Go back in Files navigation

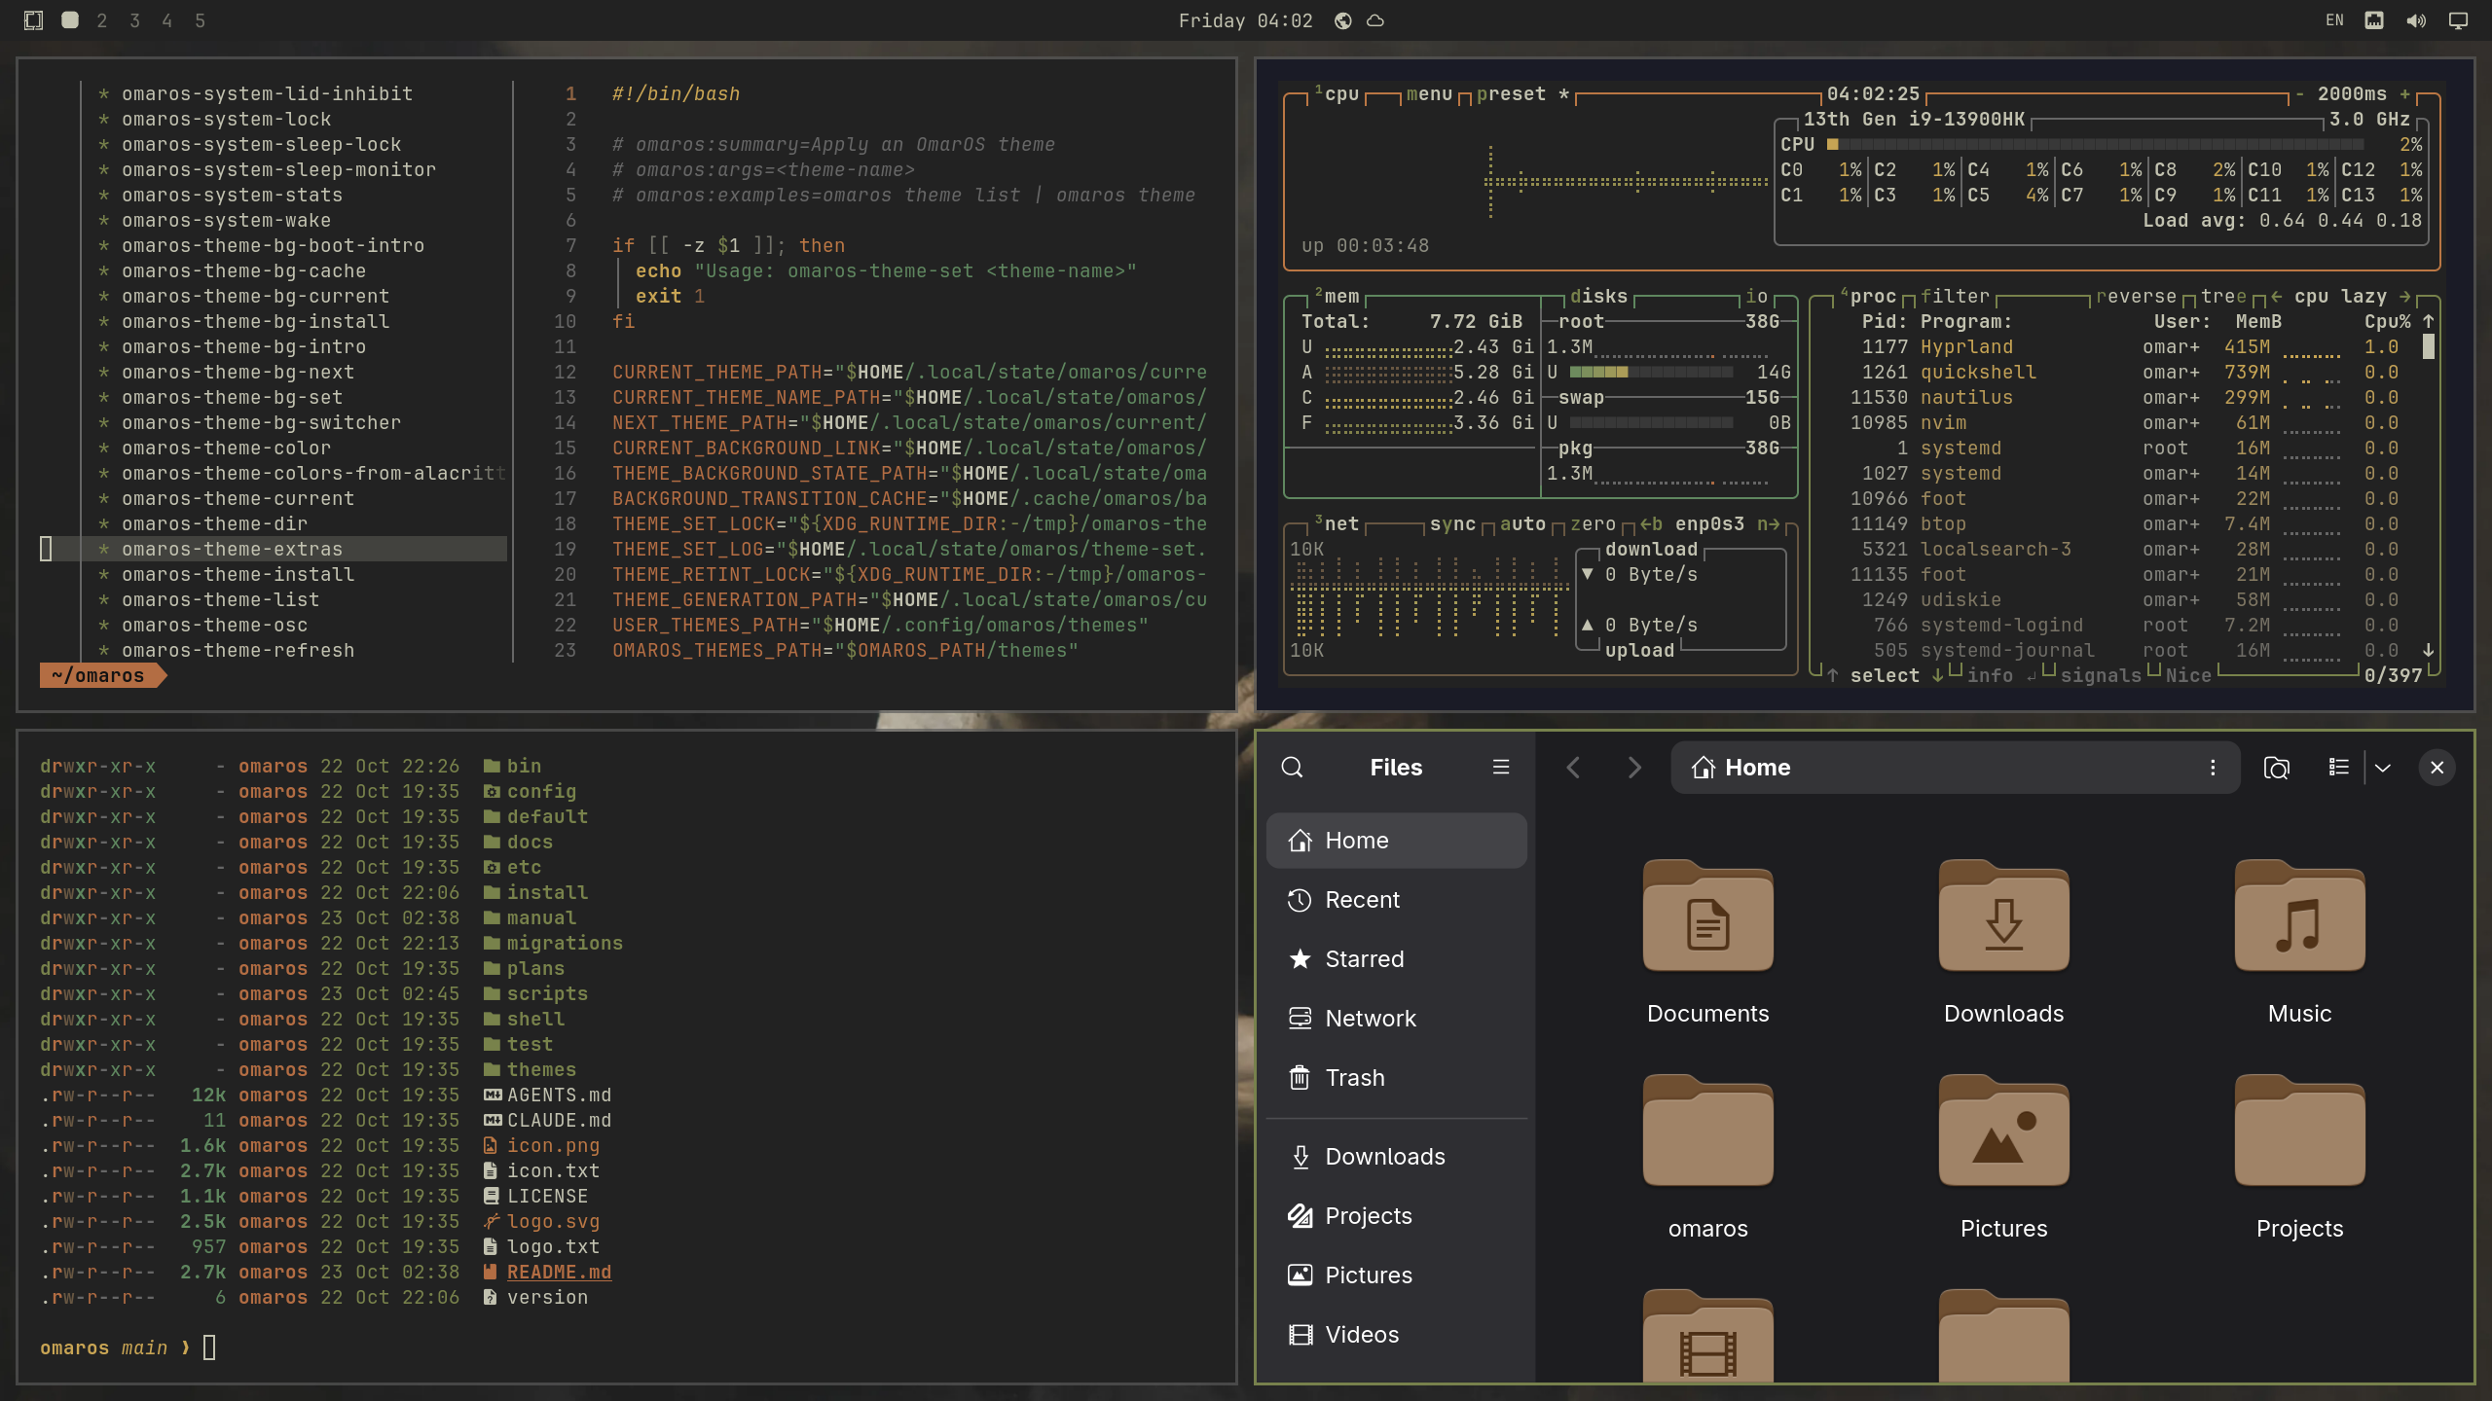click(1574, 768)
